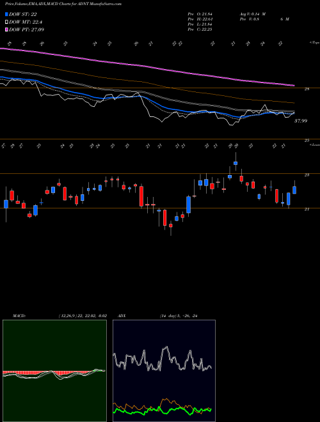Select the 'DOW MT: 22.4' legend label

click(x=26, y=22)
